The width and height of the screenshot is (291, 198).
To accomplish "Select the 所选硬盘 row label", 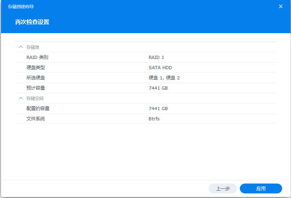I will tap(36, 78).
